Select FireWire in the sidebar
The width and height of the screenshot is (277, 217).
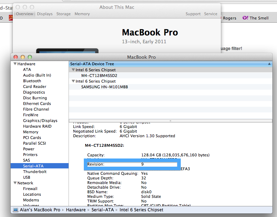click(x=31, y=115)
